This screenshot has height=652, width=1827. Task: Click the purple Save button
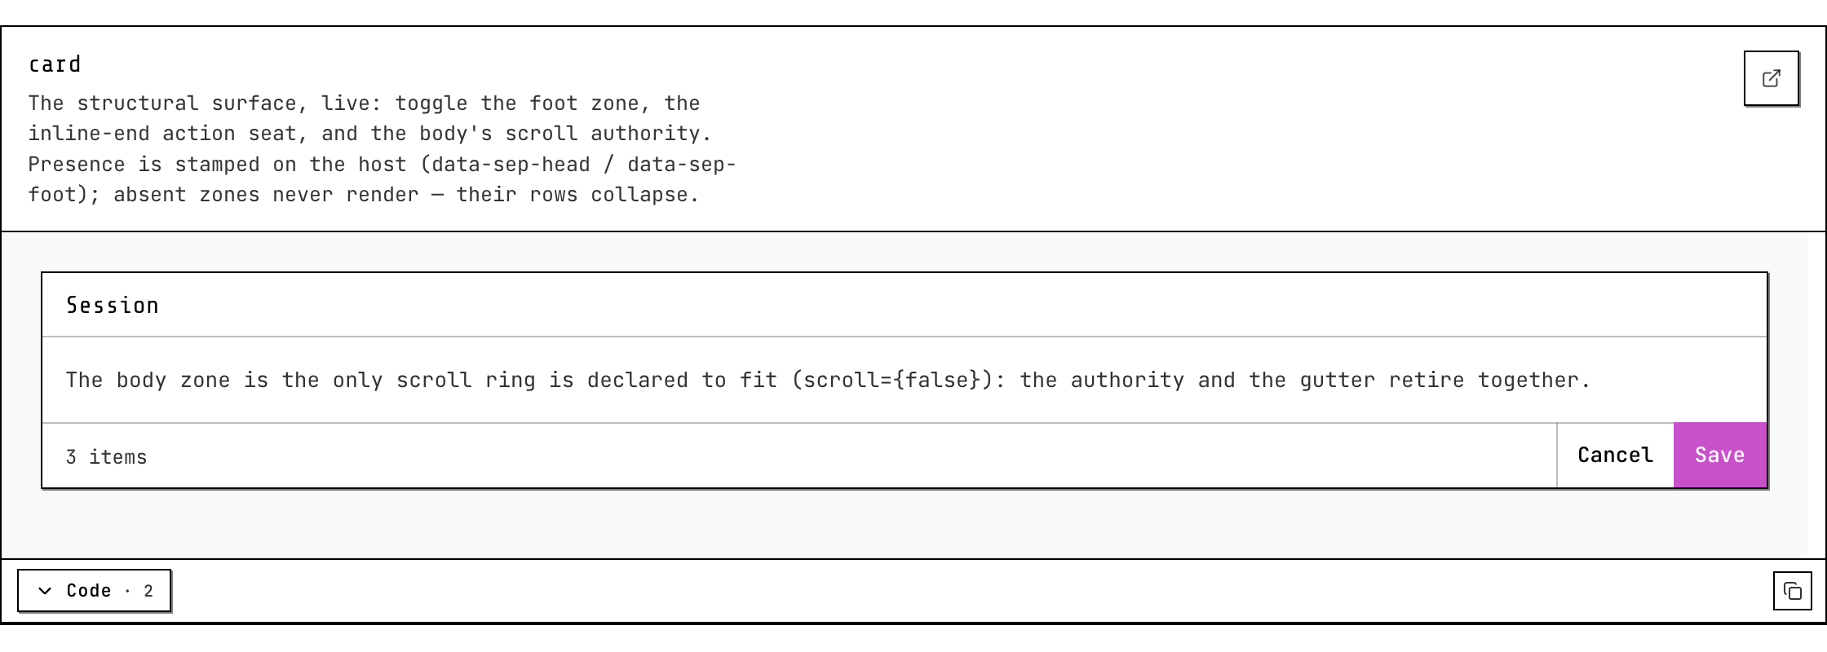[x=1720, y=455]
